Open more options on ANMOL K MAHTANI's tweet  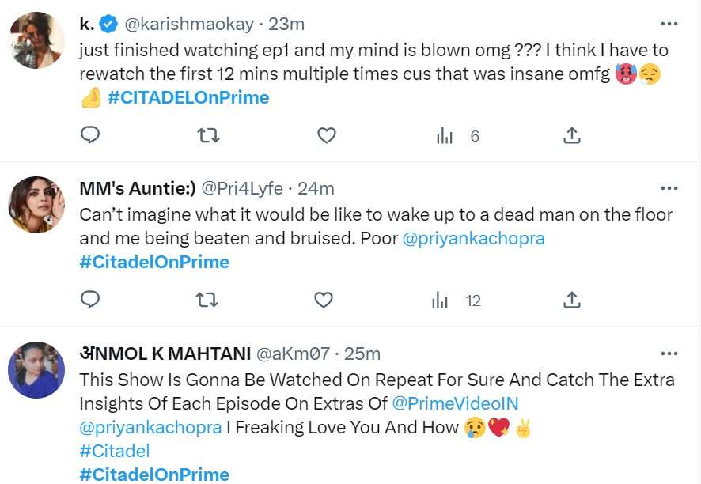point(670,352)
